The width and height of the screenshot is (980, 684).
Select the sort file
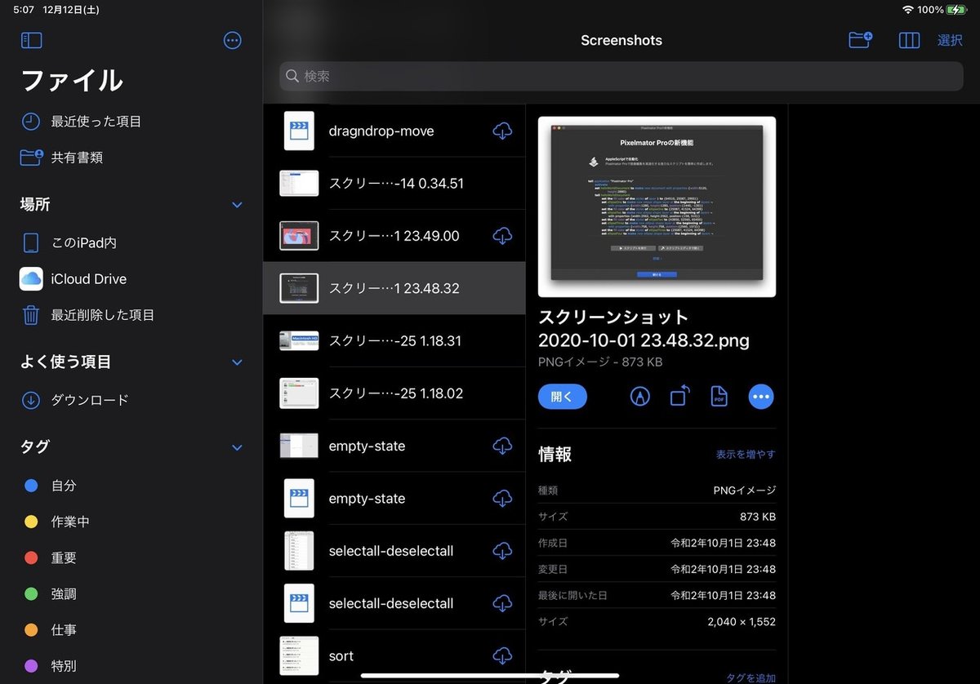pos(394,655)
